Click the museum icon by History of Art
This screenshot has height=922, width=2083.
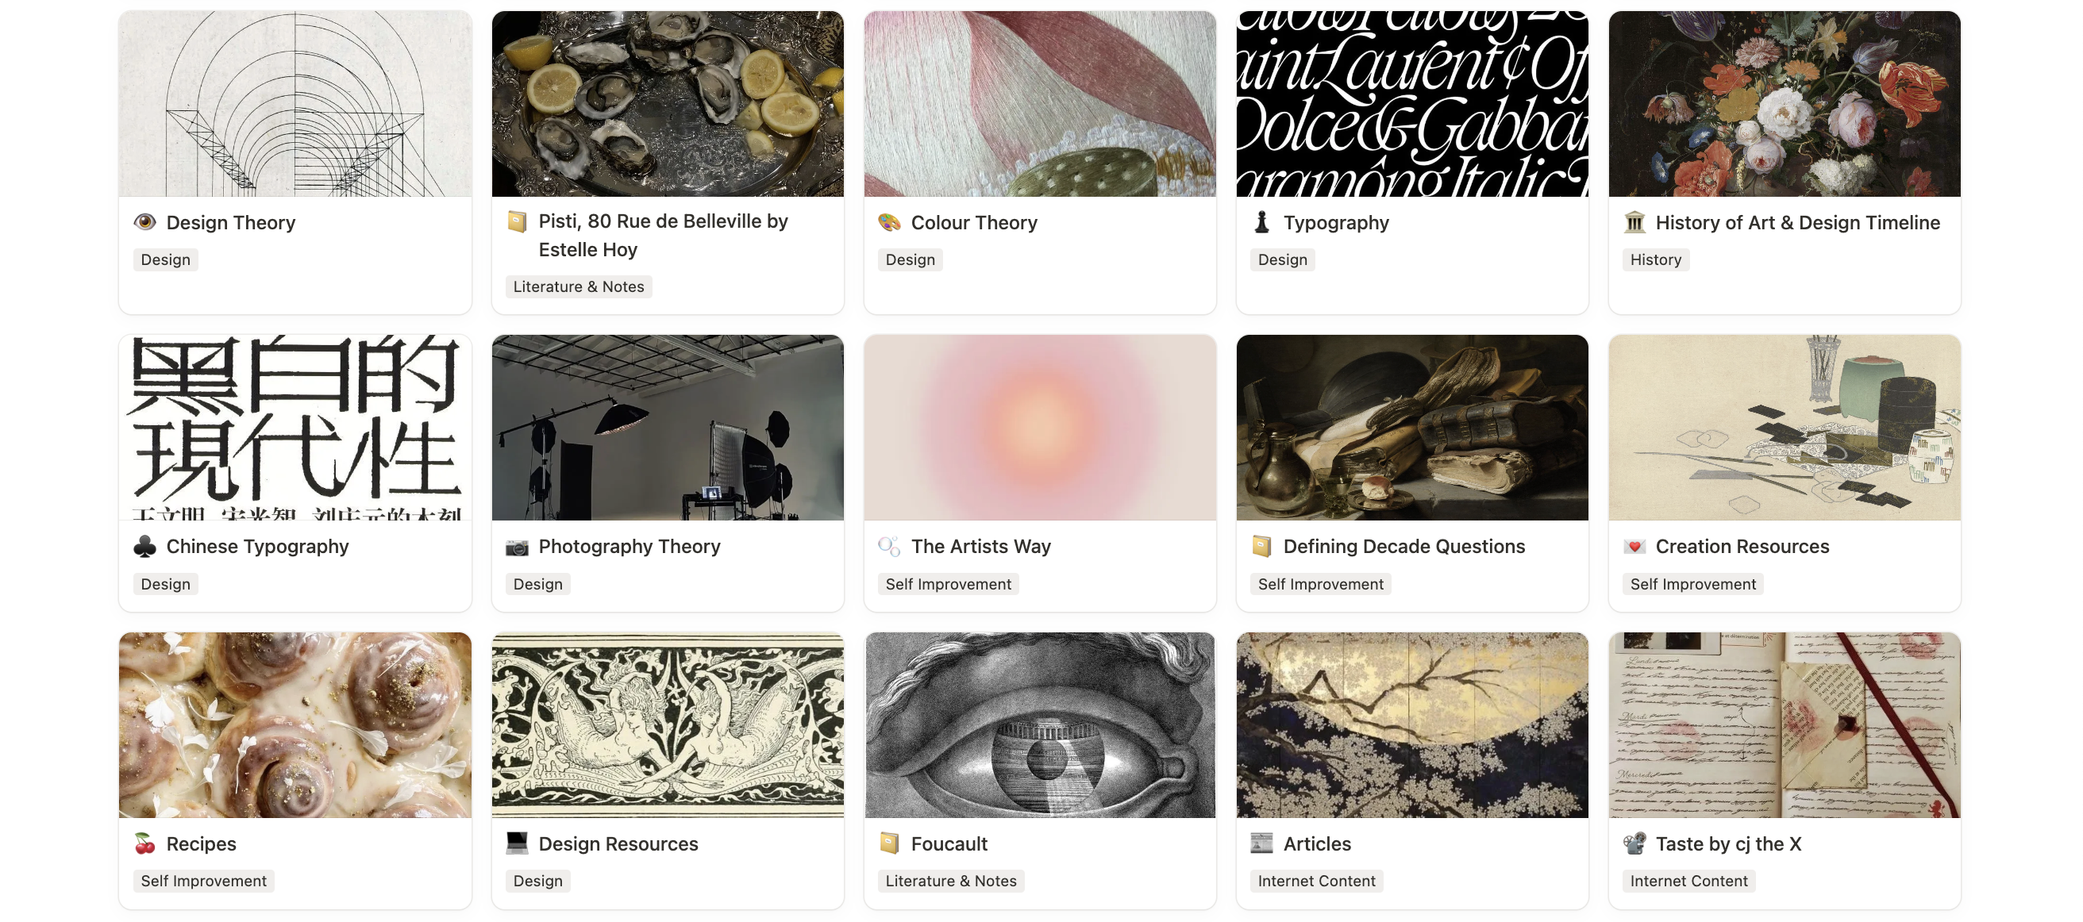(1634, 222)
